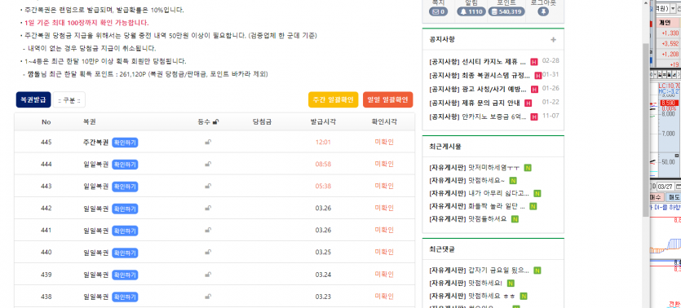The height and width of the screenshot is (308, 681).
Task: Click the H badge beside 선시티 카지노 제휴 notice
Action: (x=534, y=62)
